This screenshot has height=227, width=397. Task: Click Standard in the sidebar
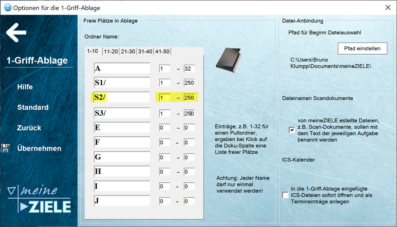[x=33, y=108]
